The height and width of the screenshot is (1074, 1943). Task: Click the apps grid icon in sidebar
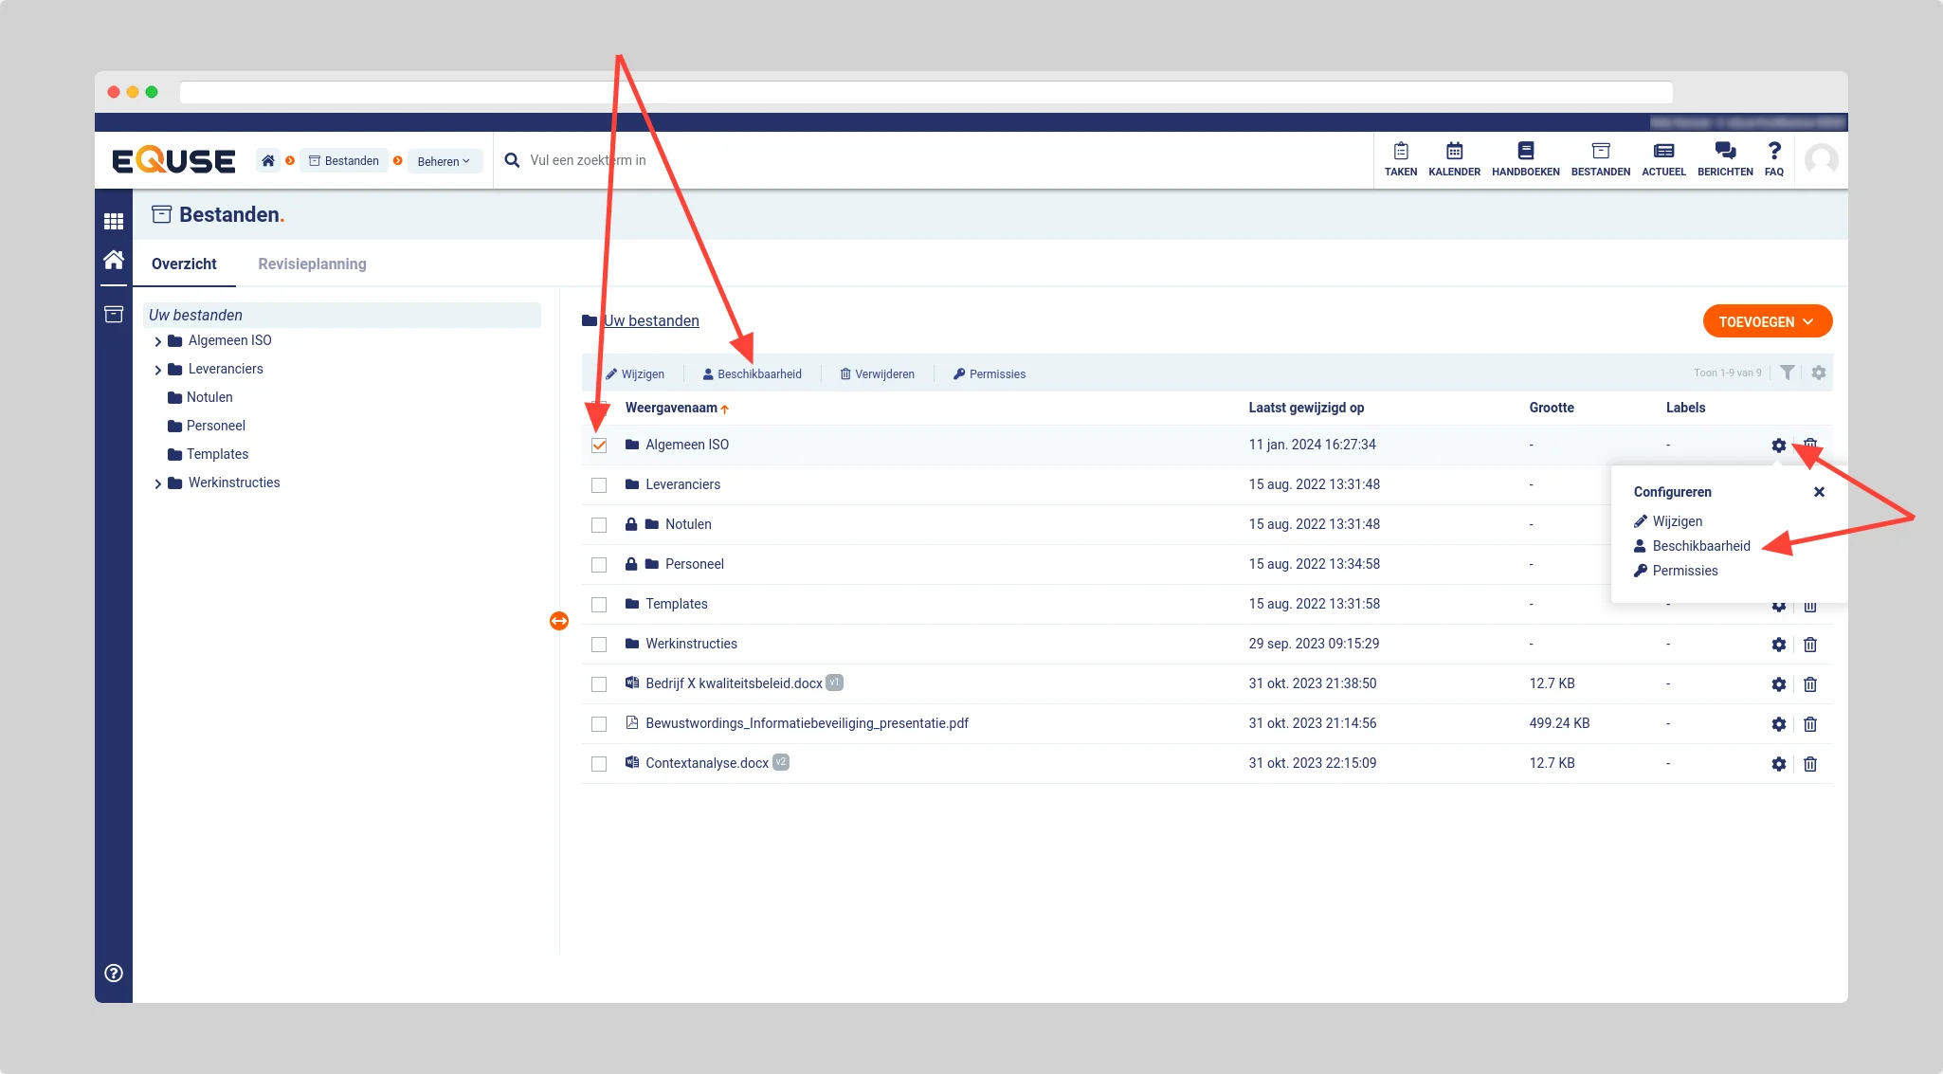pos(114,221)
